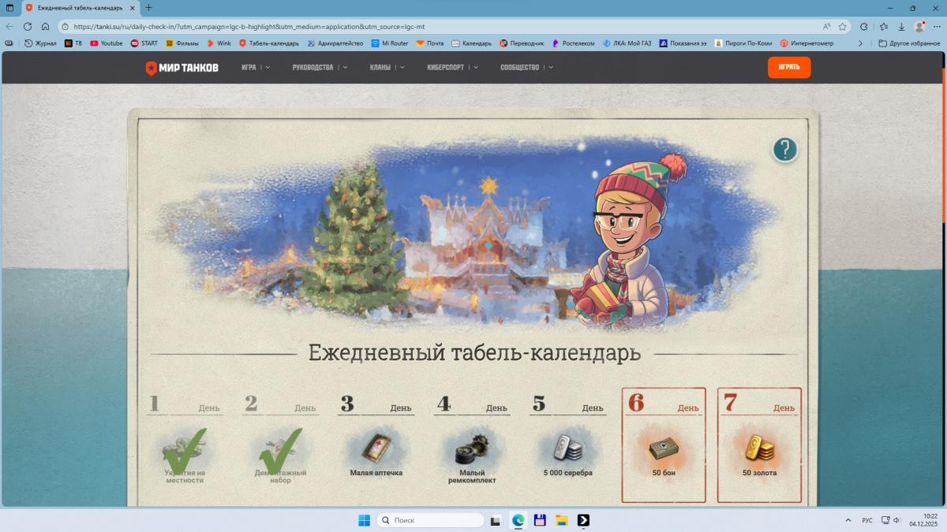
Task: Open File Explorer in the taskbar
Action: coord(562,520)
